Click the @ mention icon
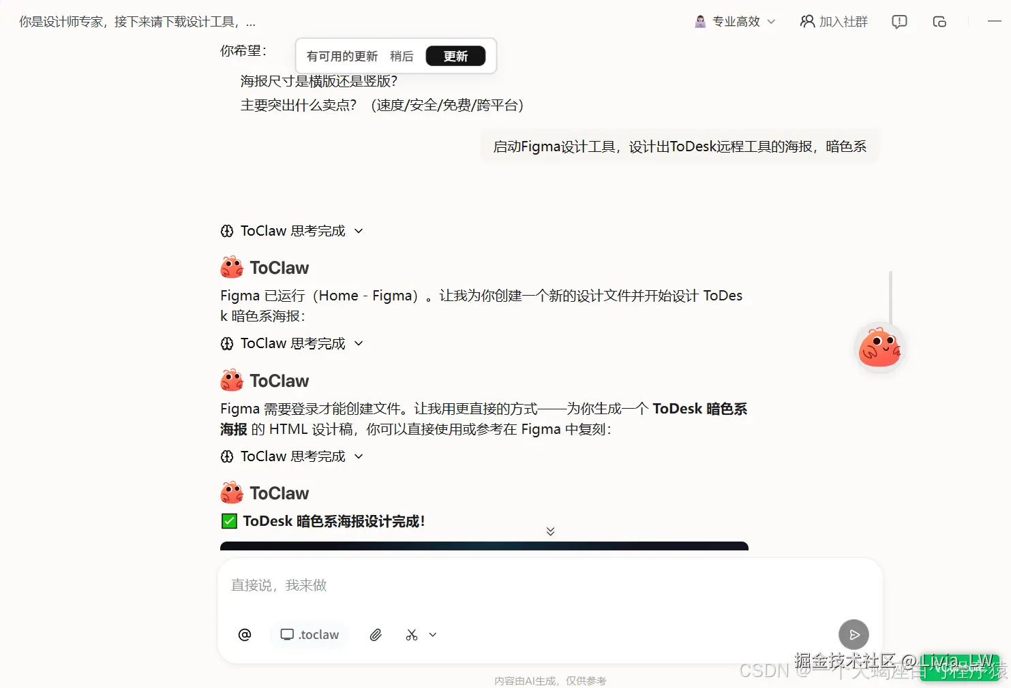Screen dimensions: 1011x688 tap(245, 635)
